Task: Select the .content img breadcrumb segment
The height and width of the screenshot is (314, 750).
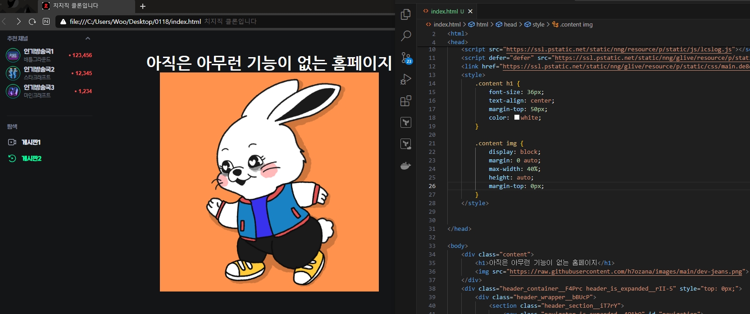Action: click(572, 24)
